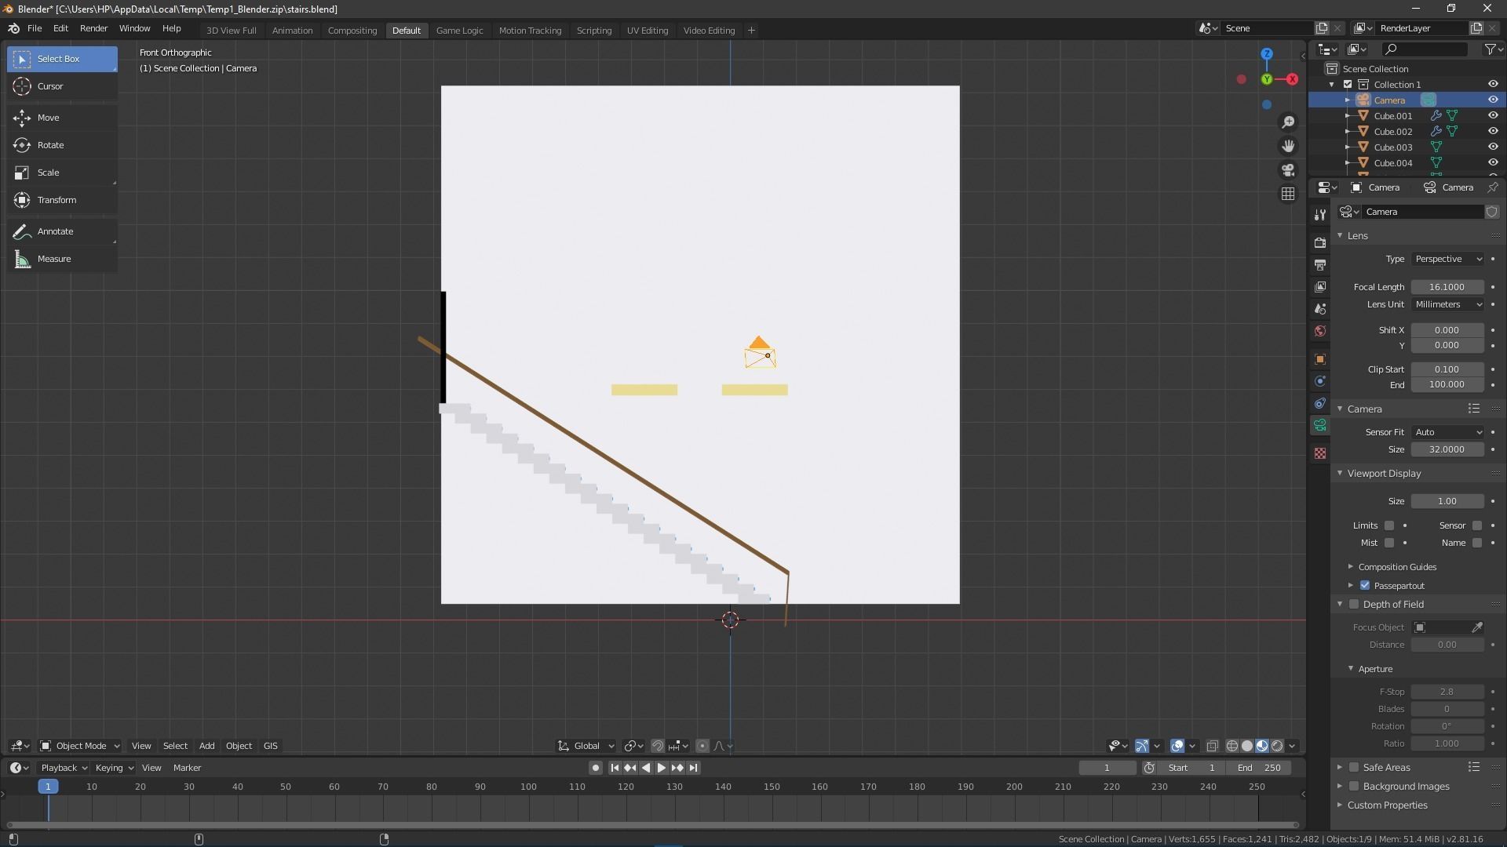Disable the Passepartout checkbox
Image resolution: width=1507 pixels, height=847 pixels.
pos(1365,586)
